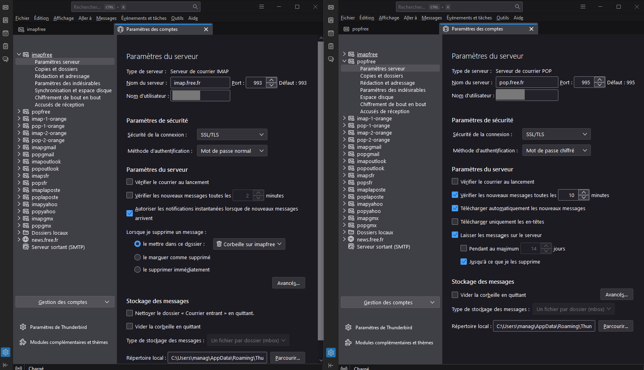Screen dimensions: 644x370
Task: Collapse the imapfree account tree in left window
Action: (x=19, y=55)
